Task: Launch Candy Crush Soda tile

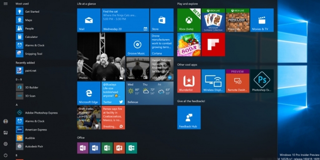Action: 189,45
